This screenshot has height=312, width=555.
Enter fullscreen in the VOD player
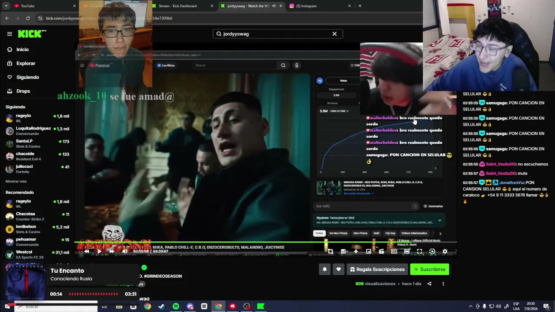(x=419, y=251)
